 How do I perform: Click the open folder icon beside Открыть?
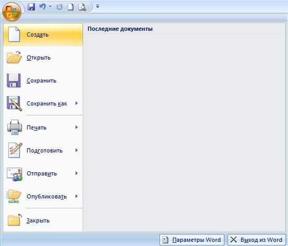(14, 57)
